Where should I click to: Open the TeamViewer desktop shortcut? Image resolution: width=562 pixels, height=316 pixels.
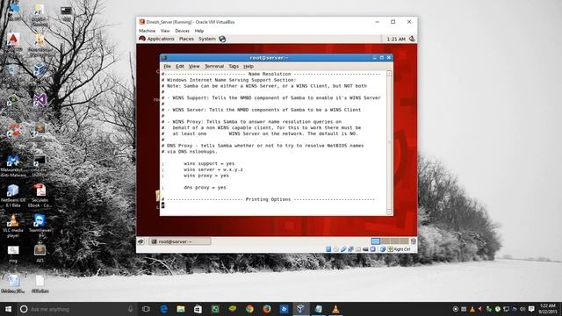pos(40,226)
